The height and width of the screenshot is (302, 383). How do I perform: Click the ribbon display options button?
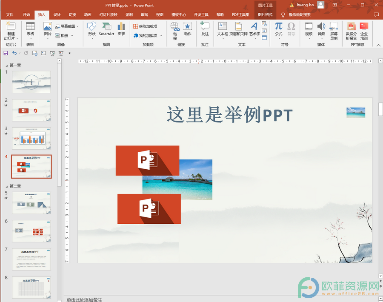coord(334,5)
